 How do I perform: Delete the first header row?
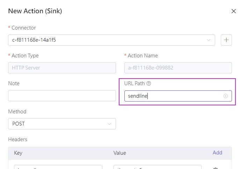coord(216,168)
